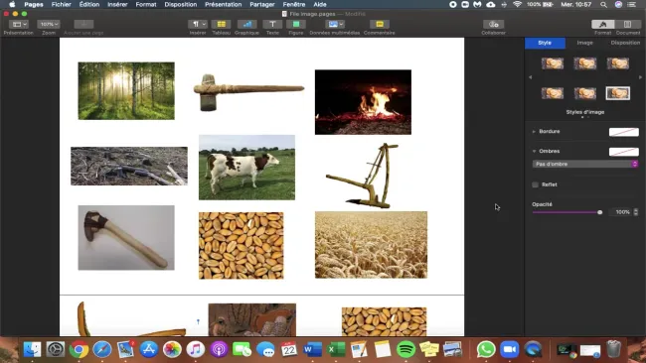Enable the Reflet checkbox
The image size is (646, 363).
click(x=535, y=184)
